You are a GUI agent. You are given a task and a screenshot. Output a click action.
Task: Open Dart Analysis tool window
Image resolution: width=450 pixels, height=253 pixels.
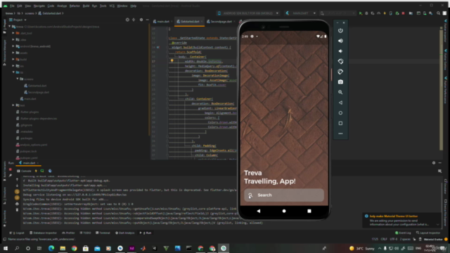[x=125, y=233]
